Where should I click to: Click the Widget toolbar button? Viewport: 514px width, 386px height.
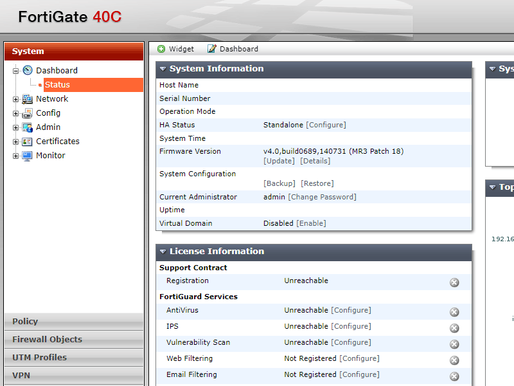[x=175, y=49]
